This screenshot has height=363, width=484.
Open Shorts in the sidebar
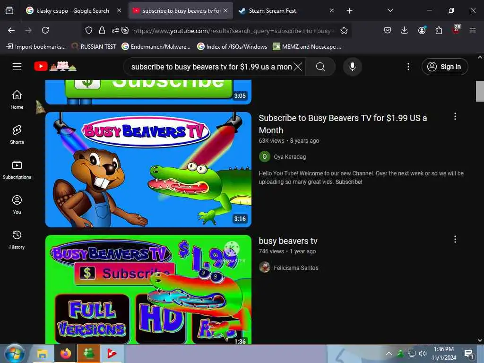coord(17,135)
